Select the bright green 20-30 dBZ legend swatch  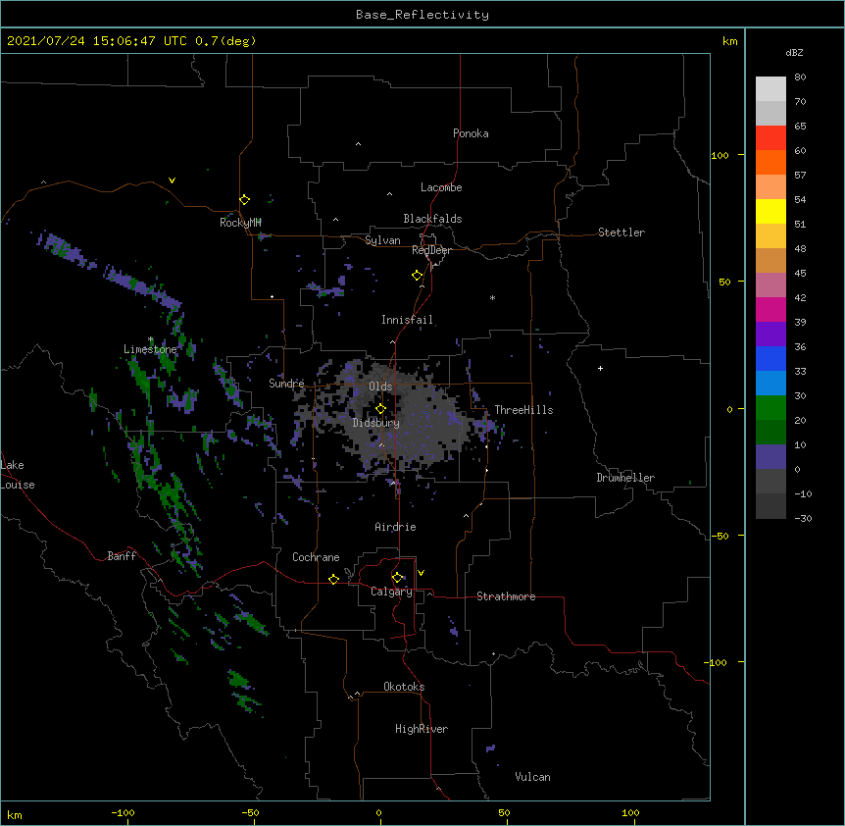(770, 408)
